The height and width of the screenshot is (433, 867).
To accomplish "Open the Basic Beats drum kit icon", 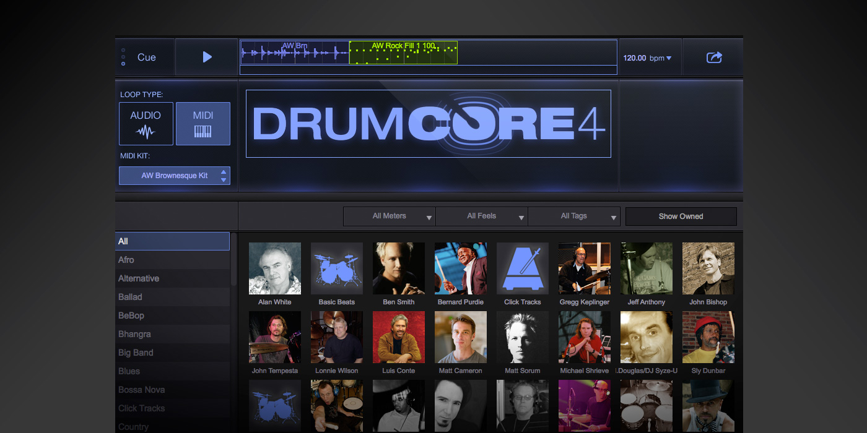I will click(x=337, y=268).
